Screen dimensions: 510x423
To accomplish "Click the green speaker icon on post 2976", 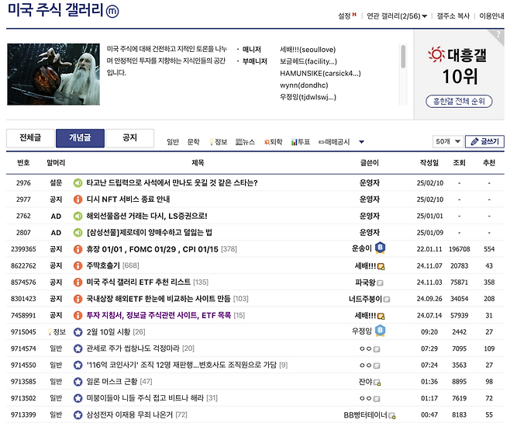I will pos(78,183).
